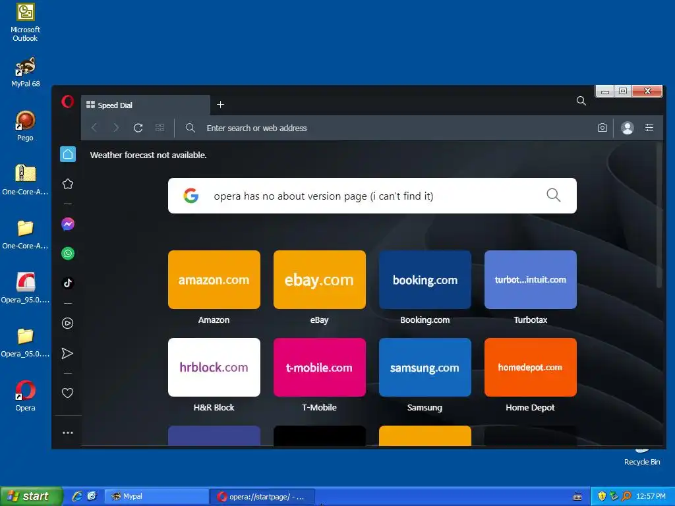
Task: Open Easy Setup settings icon
Action: tap(649, 128)
